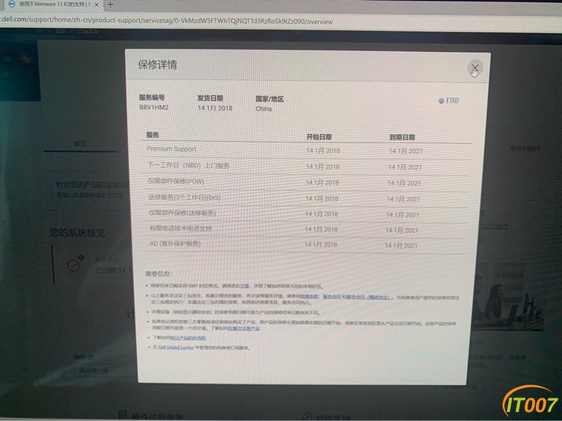562x421 pixels.
Task: Click the 保修详情 dialog title
Action: [157, 65]
